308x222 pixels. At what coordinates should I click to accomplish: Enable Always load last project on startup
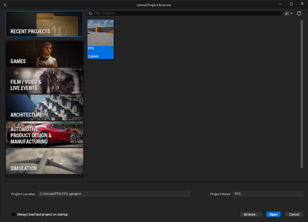[14, 215]
